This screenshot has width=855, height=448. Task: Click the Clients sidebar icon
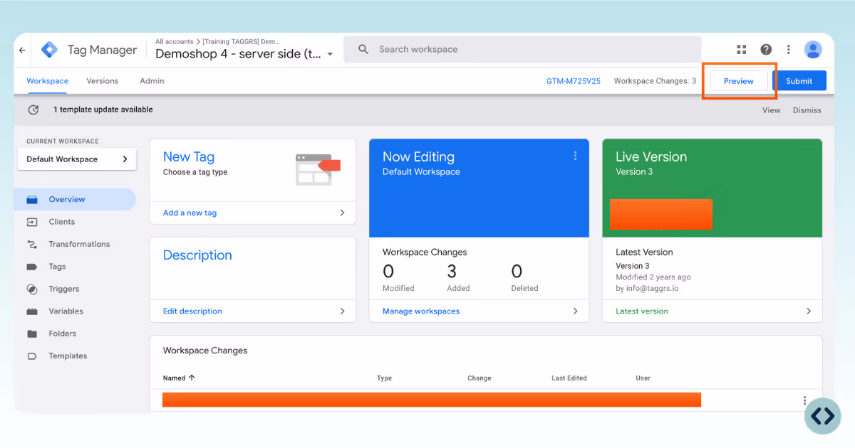tap(32, 222)
